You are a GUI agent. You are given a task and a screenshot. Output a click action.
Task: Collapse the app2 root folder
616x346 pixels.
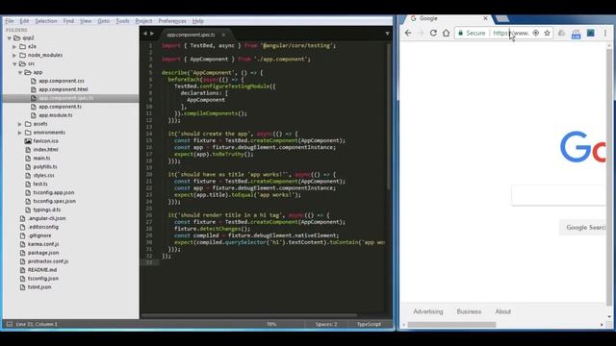[x=9, y=38]
